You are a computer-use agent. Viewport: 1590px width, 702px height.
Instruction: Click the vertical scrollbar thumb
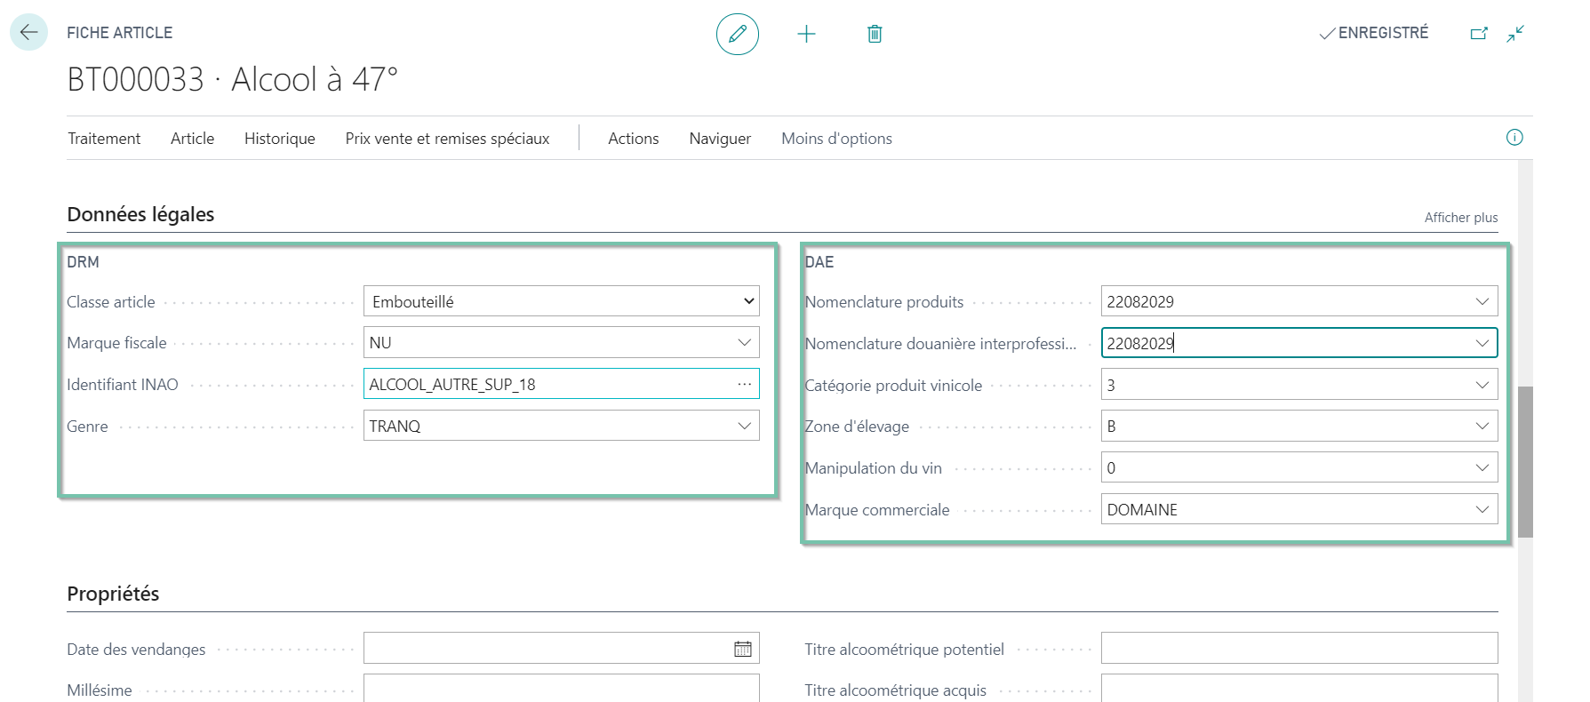[1525, 461]
